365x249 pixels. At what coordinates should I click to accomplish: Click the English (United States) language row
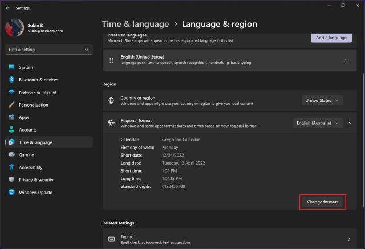tap(229, 60)
